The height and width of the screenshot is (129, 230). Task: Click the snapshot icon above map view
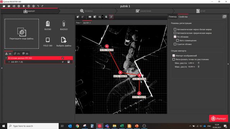(x=106, y=17)
